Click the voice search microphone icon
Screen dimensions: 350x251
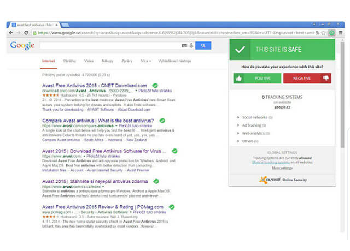(190, 46)
